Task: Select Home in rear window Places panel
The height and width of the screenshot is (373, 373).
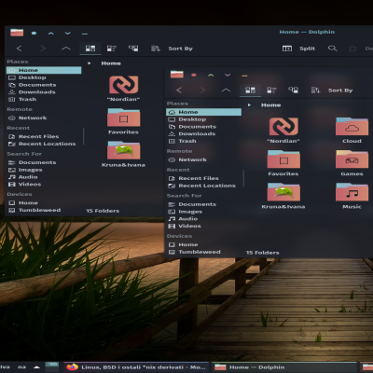Action: (x=44, y=70)
